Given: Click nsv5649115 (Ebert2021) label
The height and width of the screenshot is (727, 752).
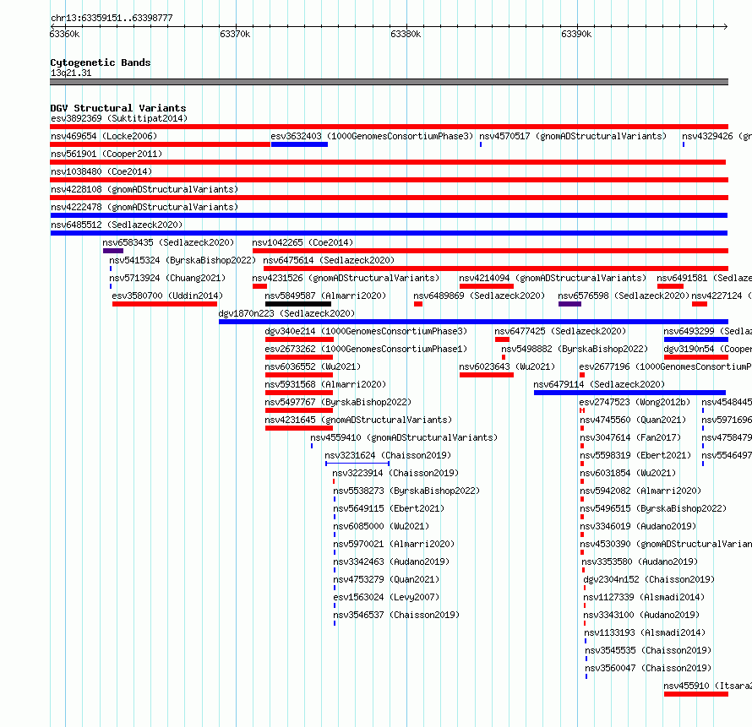Looking at the screenshot, I should click(389, 508).
